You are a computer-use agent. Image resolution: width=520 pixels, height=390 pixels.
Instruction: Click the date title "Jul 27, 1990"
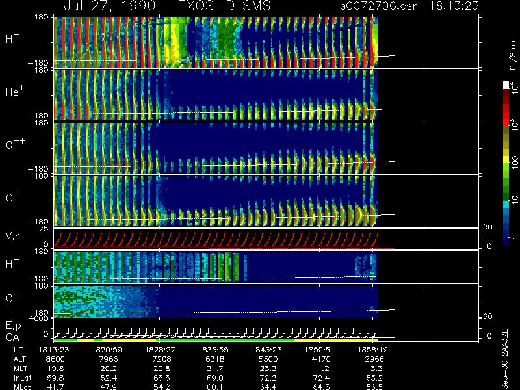pyautogui.click(x=109, y=6)
